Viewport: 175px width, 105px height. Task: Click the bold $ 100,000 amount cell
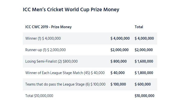pos(118,84)
